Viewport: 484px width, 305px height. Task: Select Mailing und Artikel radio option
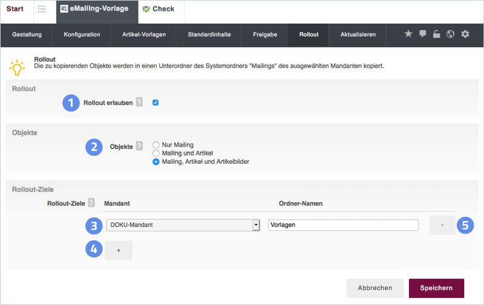(156, 153)
